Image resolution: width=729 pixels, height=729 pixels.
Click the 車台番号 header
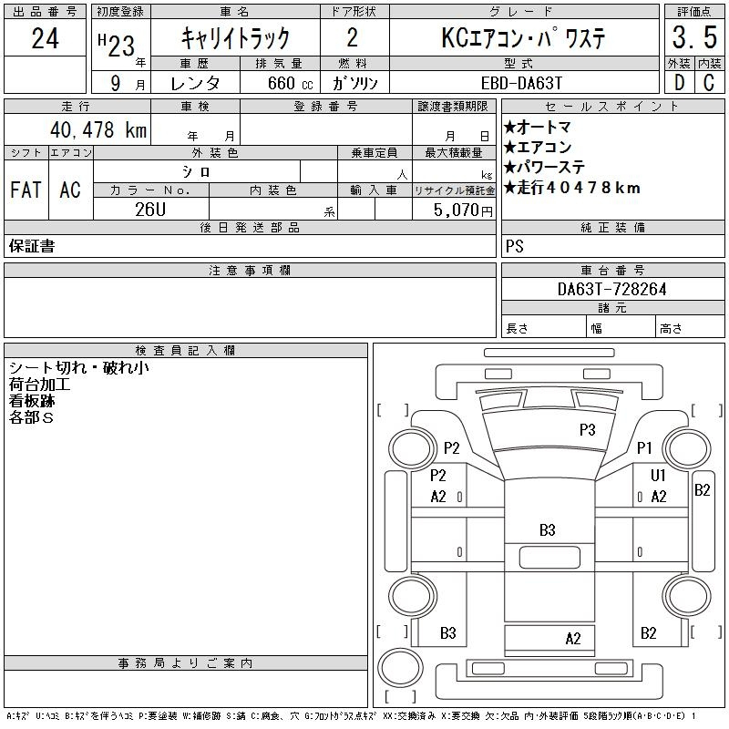click(x=612, y=270)
